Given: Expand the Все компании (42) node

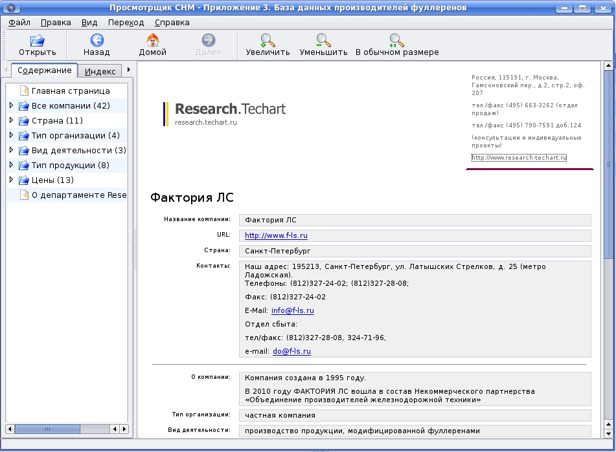Looking at the screenshot, I should [x=12, y=105].
